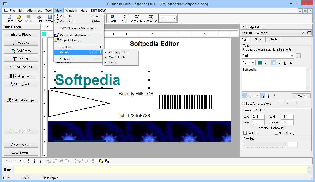Click the teal text color swatch

(x=260, y=63)
